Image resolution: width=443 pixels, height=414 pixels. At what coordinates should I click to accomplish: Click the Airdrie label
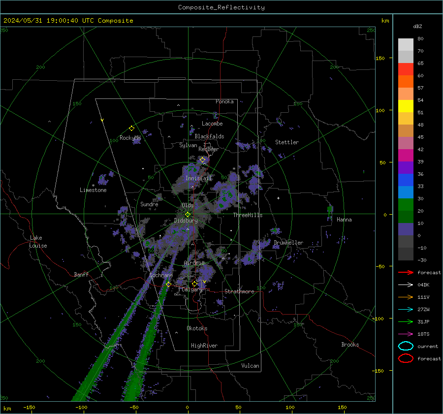pyautogui.click(x=194, y=263)
